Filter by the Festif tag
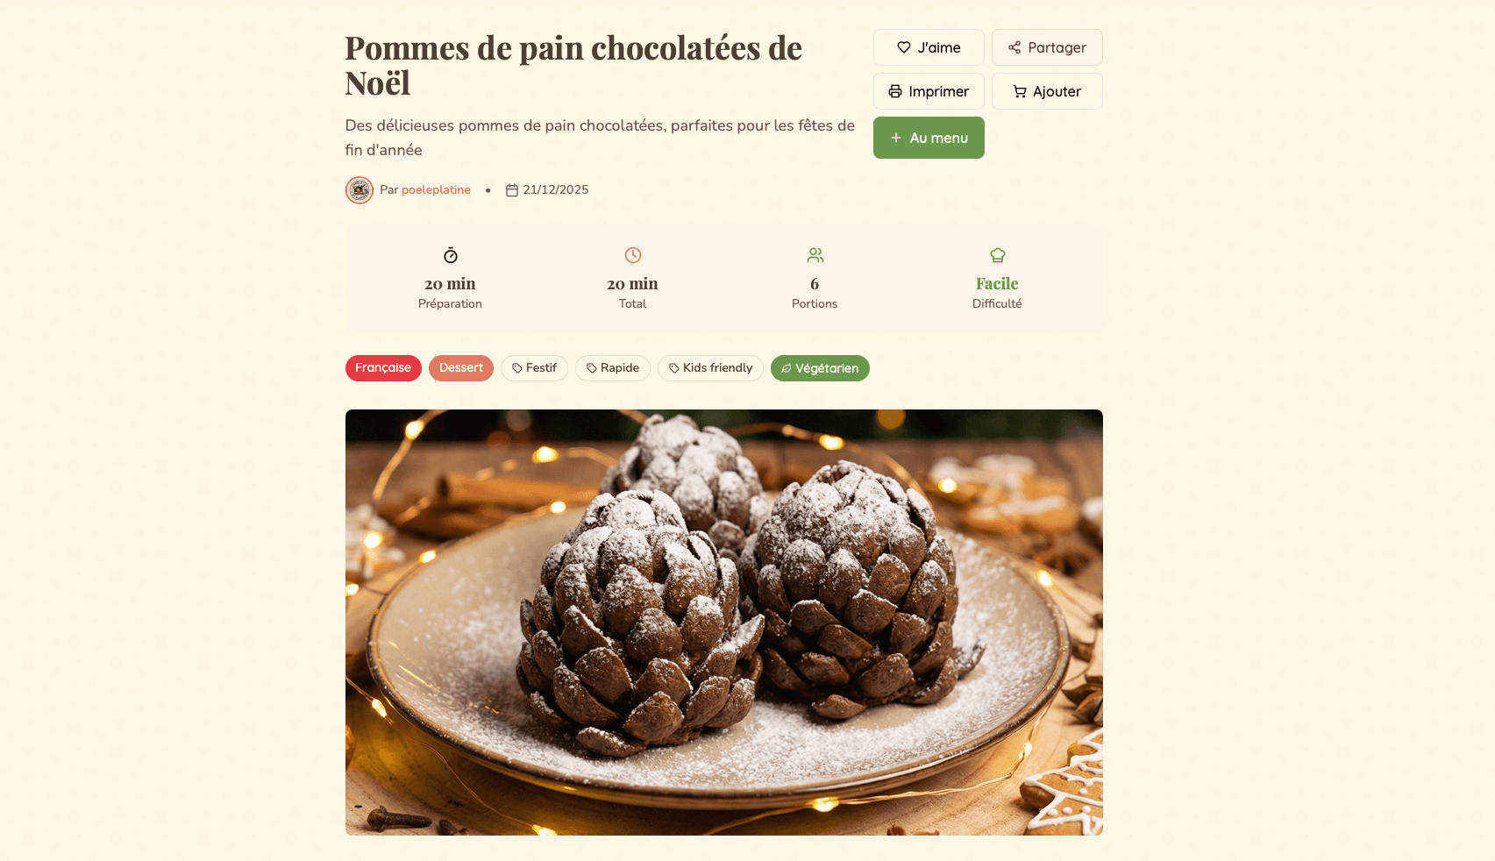This screenshot has height=861, width=1495. 534,368
